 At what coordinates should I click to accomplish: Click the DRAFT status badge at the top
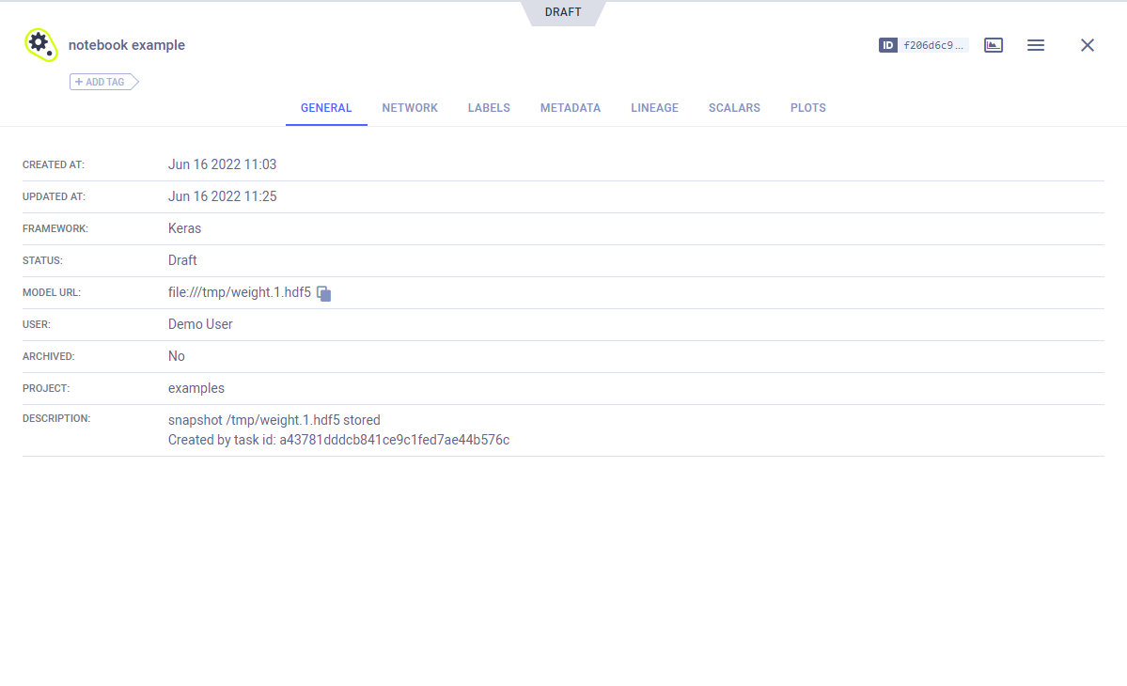(563, 12)
